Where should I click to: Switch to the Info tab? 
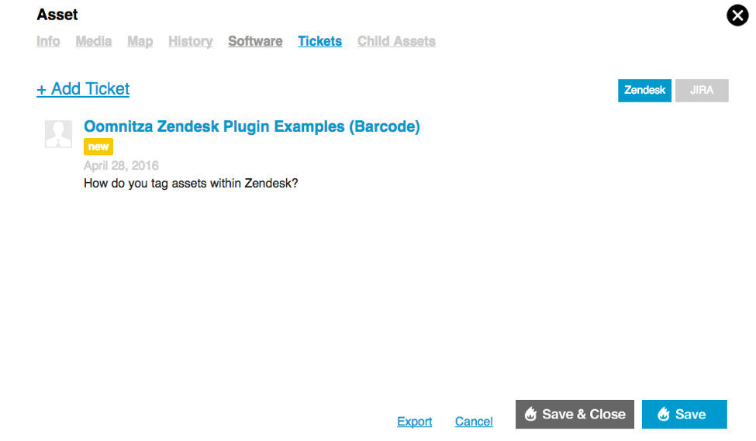click(x=48, y=41)
